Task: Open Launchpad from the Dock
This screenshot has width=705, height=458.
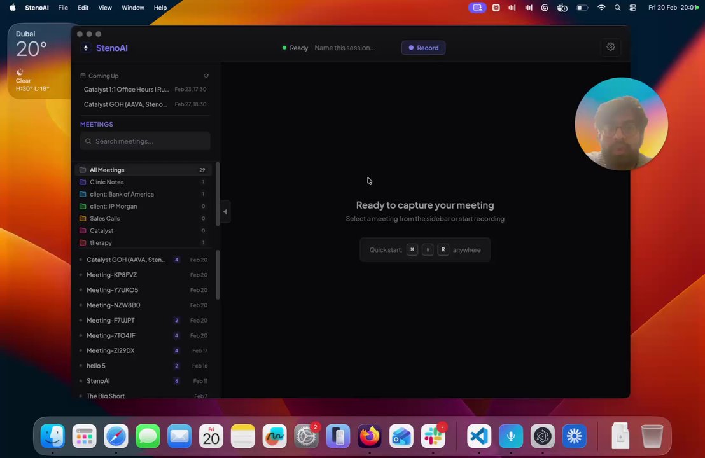Action: [x=85, y=436]
